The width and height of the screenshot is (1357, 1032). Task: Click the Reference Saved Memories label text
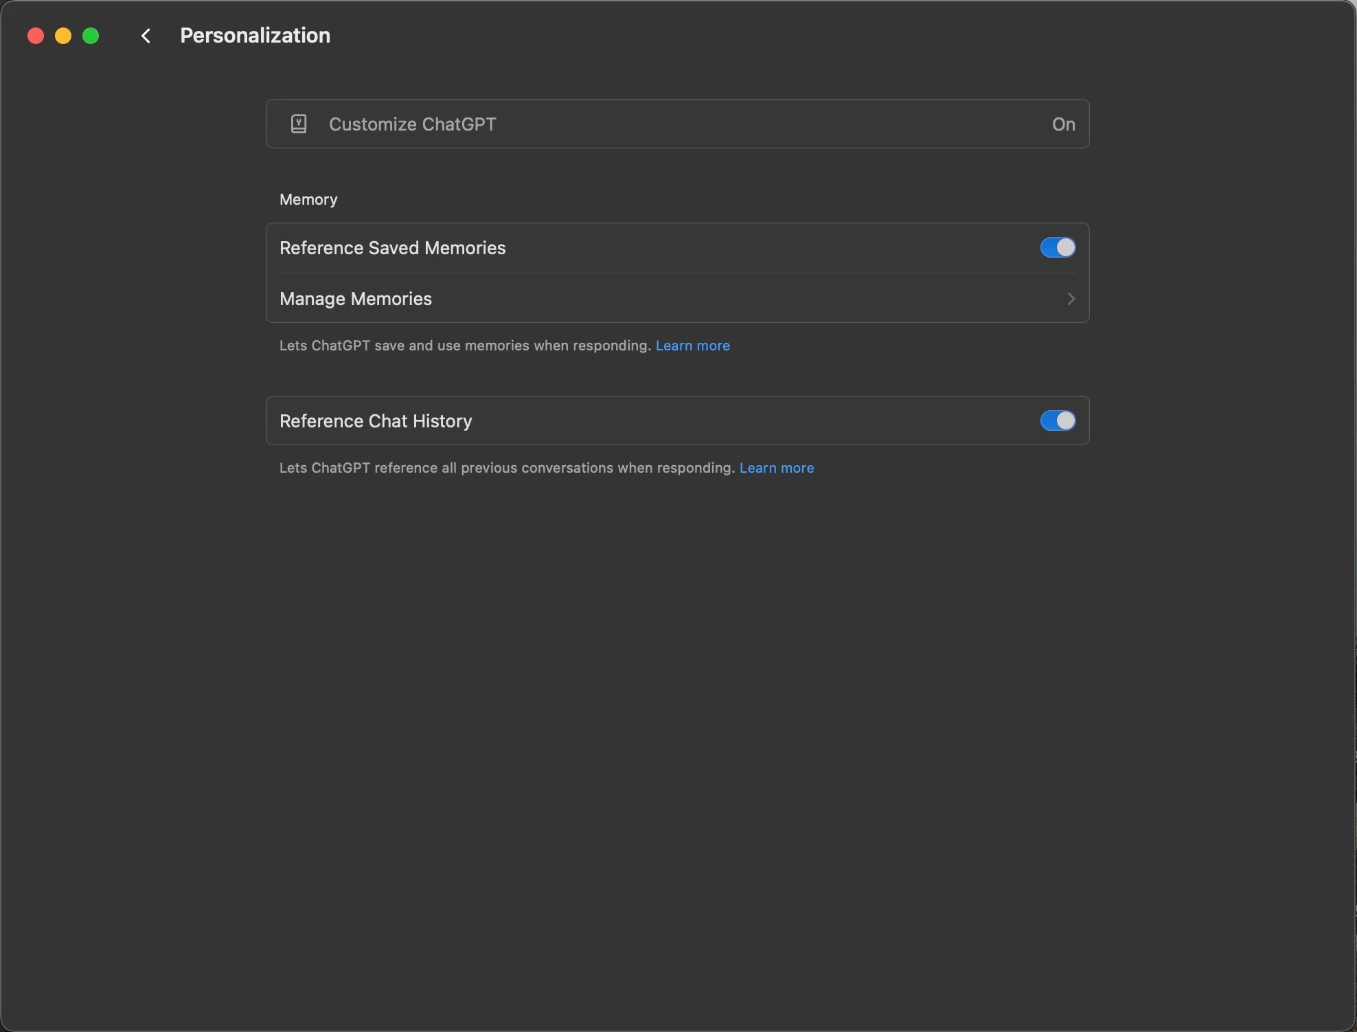pyautogui.click(x=392, y=248)
